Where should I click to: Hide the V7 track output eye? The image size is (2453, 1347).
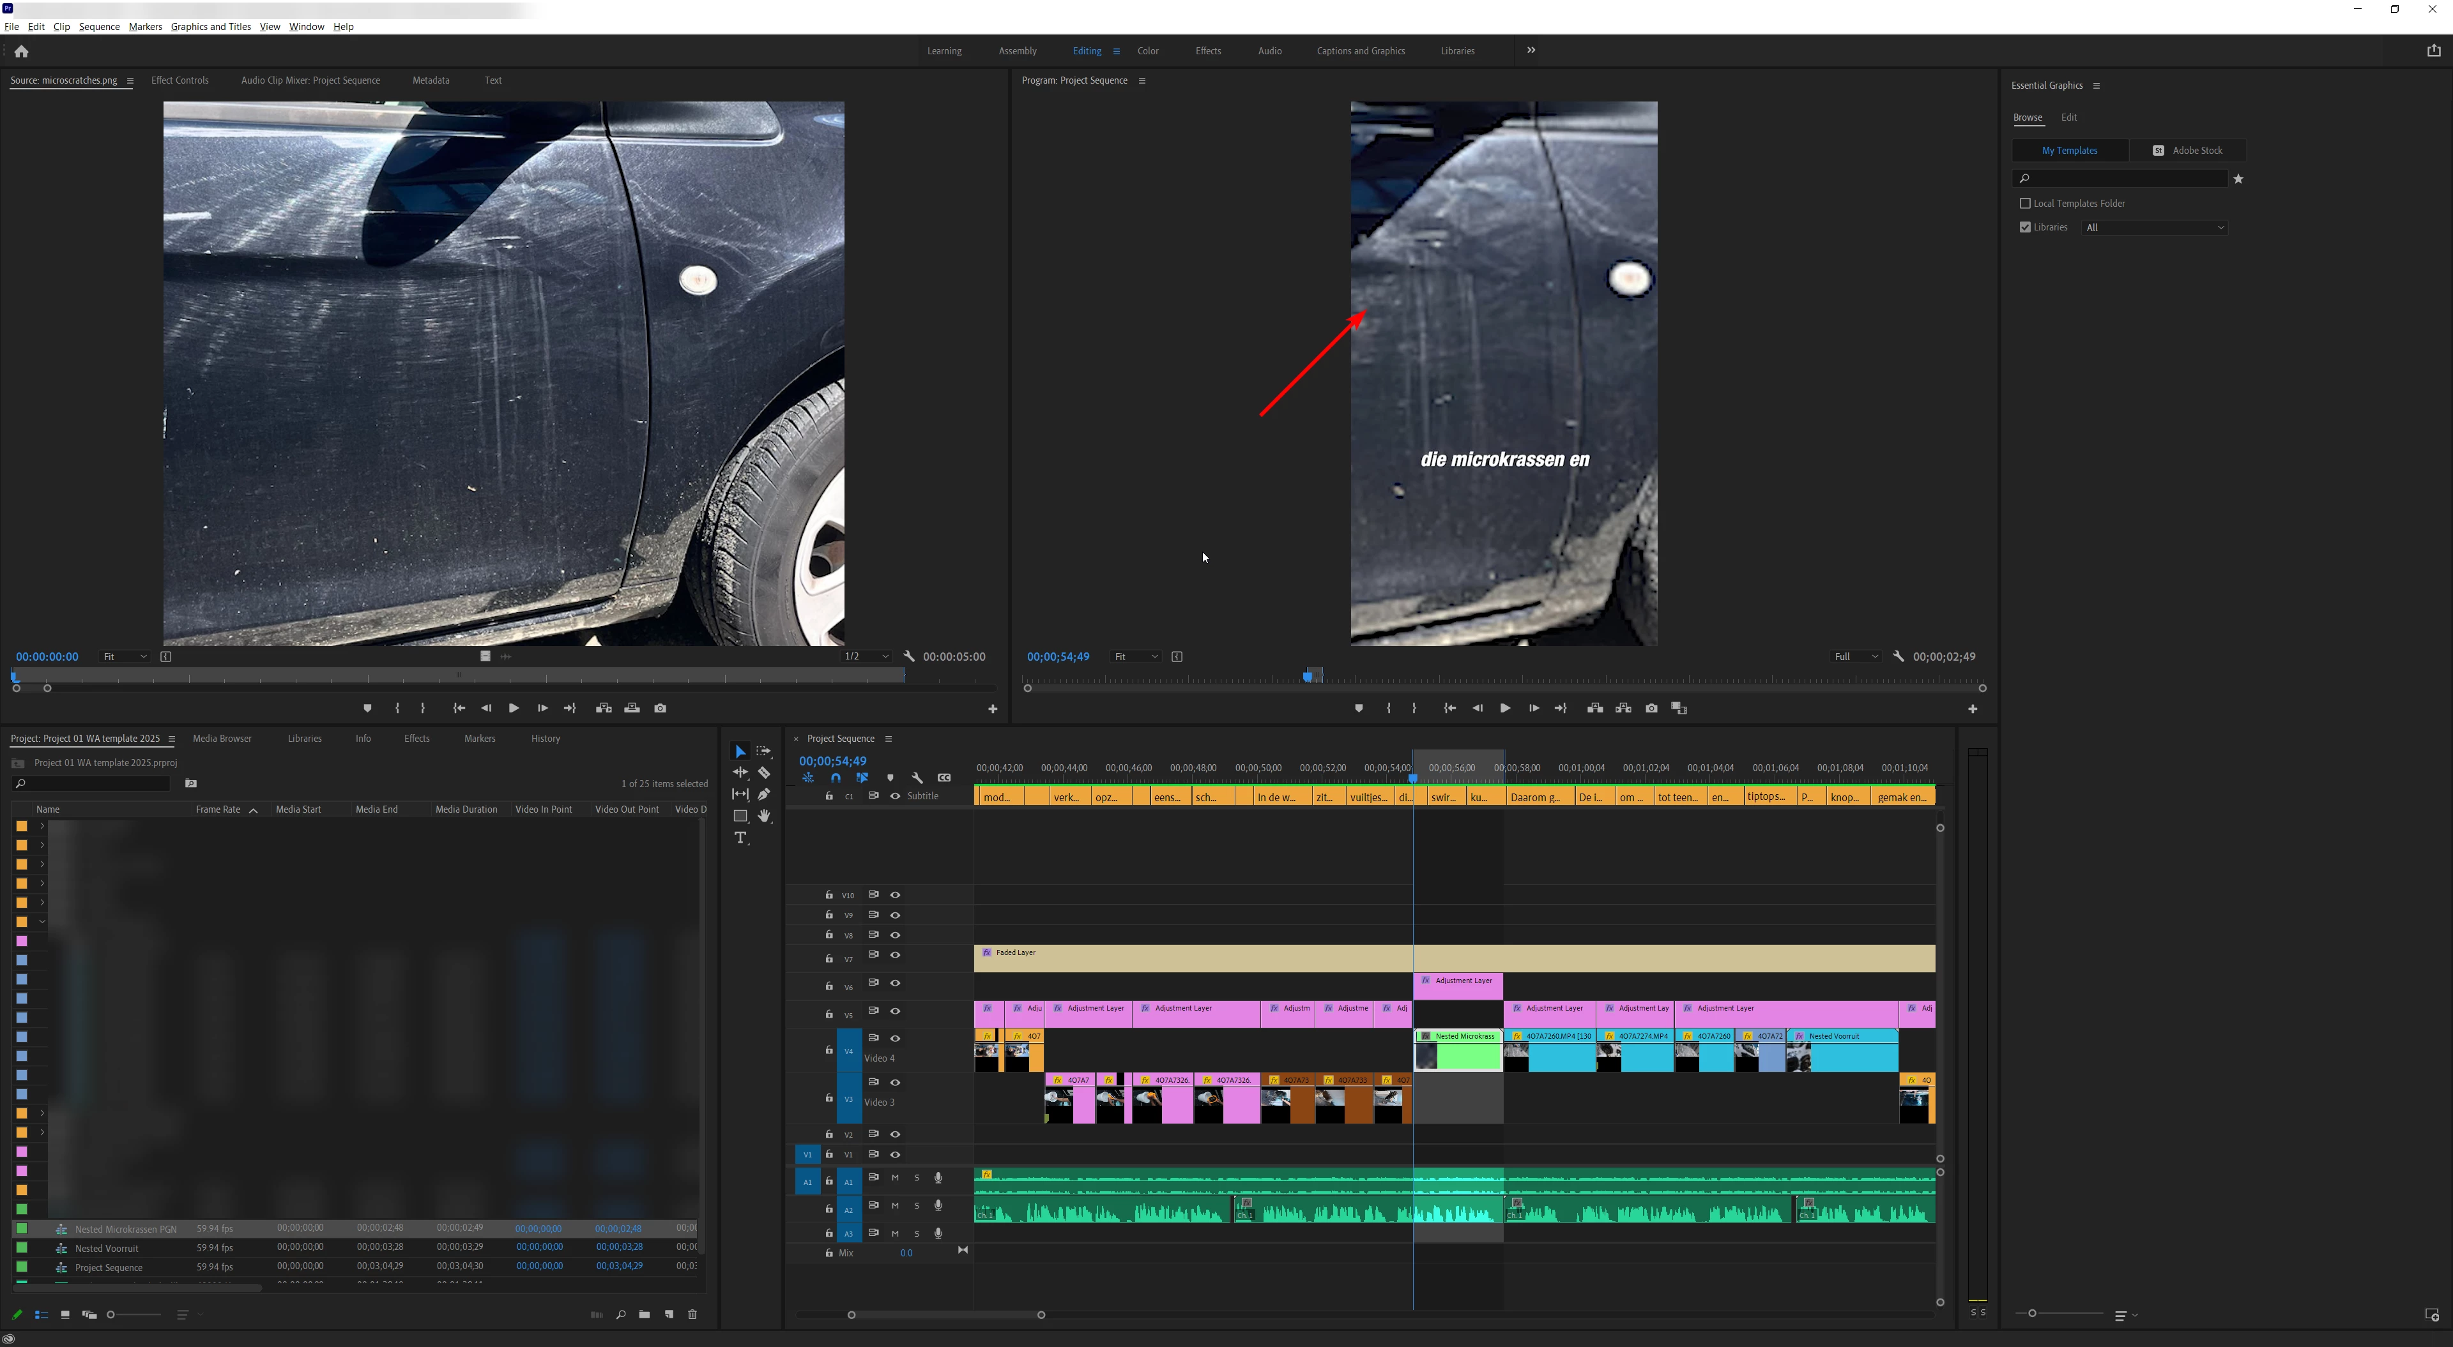click(895, 955)
